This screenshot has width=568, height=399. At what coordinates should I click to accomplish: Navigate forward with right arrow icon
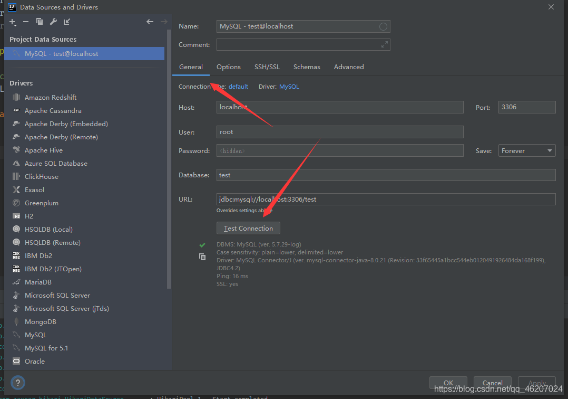click(164, 22)
